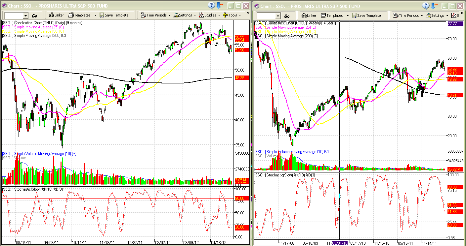This screenshot has height=246, width=466.
Task: Open Tools menu in the daily chart window
Action: (230, 15)
